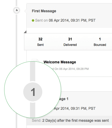
Task: View the 32 Sent statistic
Action: tap(40, 42)
